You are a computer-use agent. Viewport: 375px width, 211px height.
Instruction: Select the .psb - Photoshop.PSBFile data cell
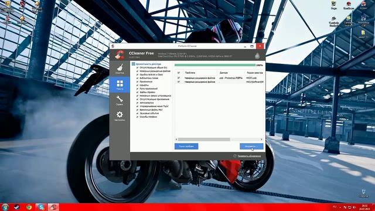231,78
